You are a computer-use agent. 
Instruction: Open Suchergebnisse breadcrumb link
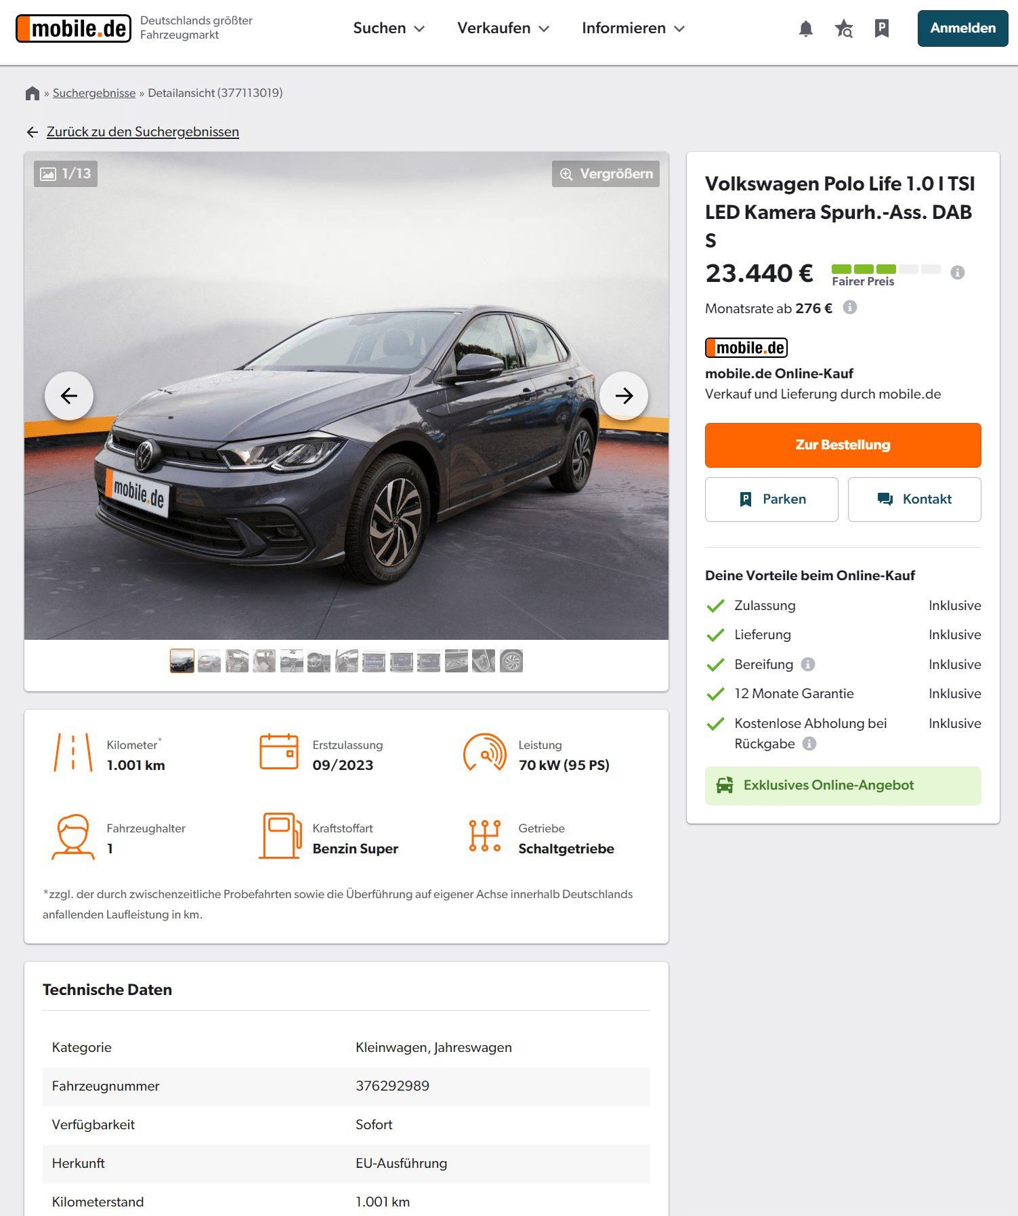[94, 93]
